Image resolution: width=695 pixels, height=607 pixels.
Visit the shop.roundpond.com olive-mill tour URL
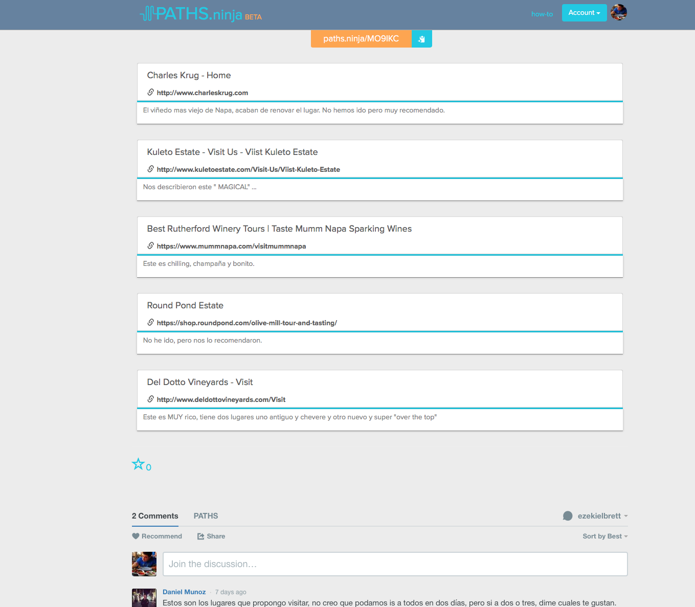click(x=247, y=323)
